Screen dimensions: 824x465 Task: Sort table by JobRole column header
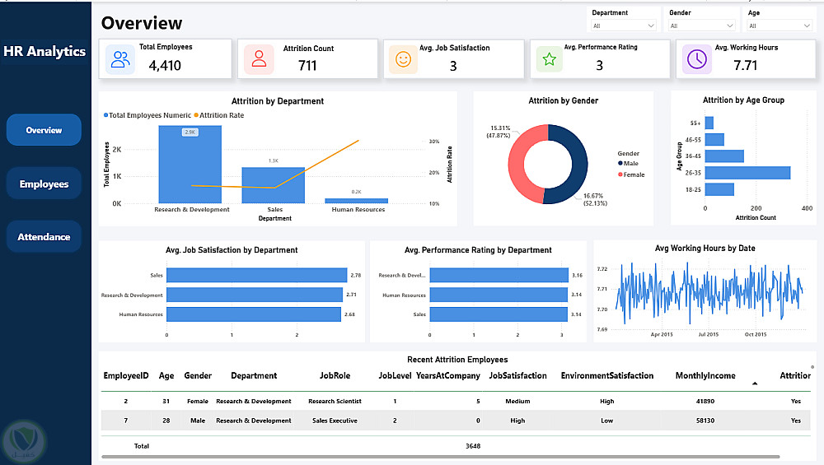coord(335,376)
